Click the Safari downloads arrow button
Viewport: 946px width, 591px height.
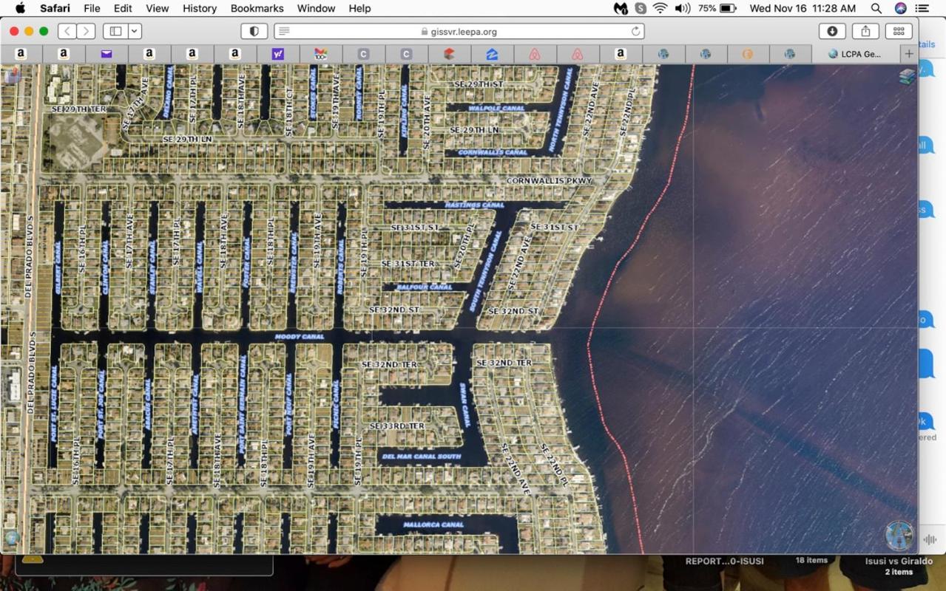pos(832,31)
